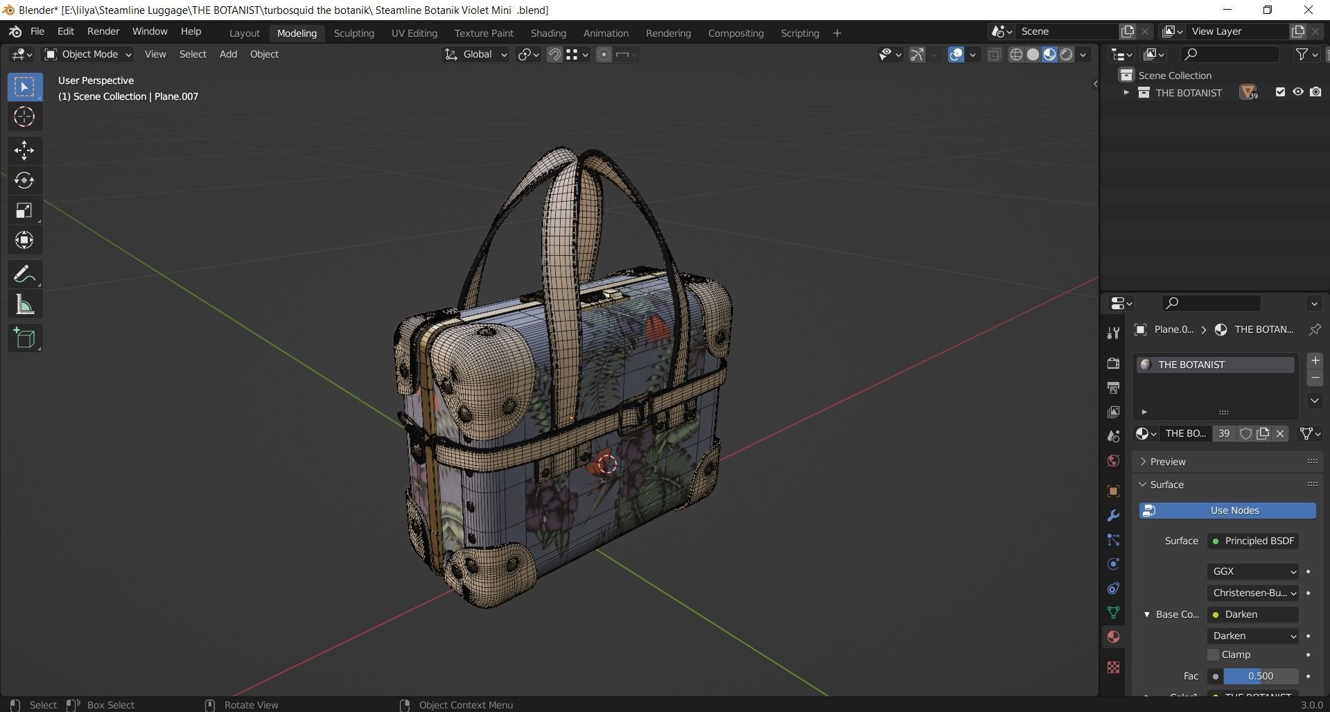The image size is (1330, 712).
Task: Open the Physics properties tab
Action: tap(1113, 564)
